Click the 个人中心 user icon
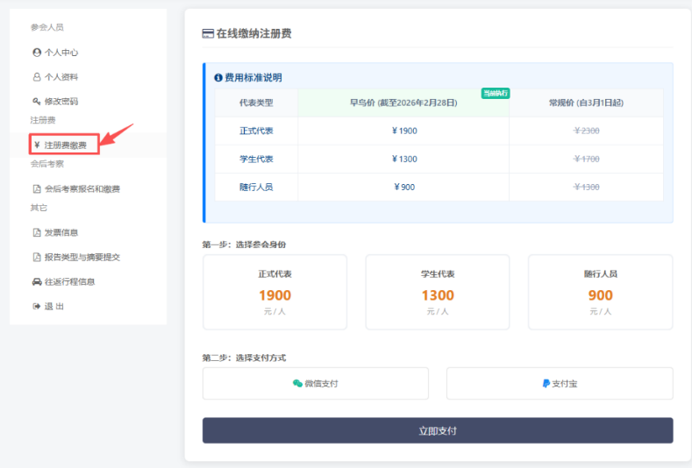 tap(37, 53)
